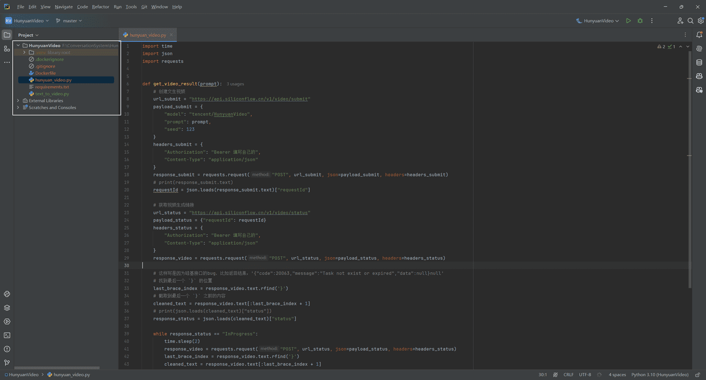Select the Dockerfile in project tree
The image size is (706, 380).
(x=45, y=73)
